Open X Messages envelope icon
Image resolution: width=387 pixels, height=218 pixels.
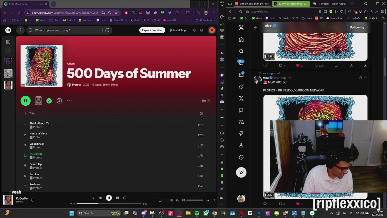241,75
